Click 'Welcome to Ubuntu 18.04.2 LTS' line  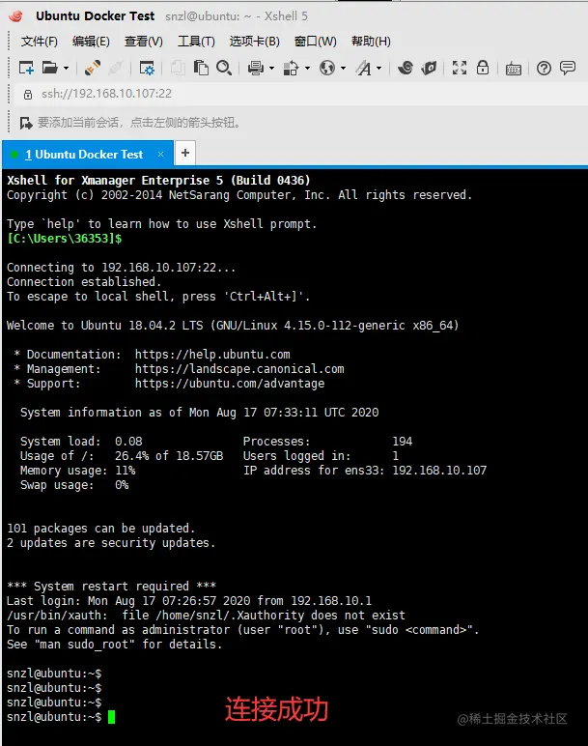pos(233,326)
